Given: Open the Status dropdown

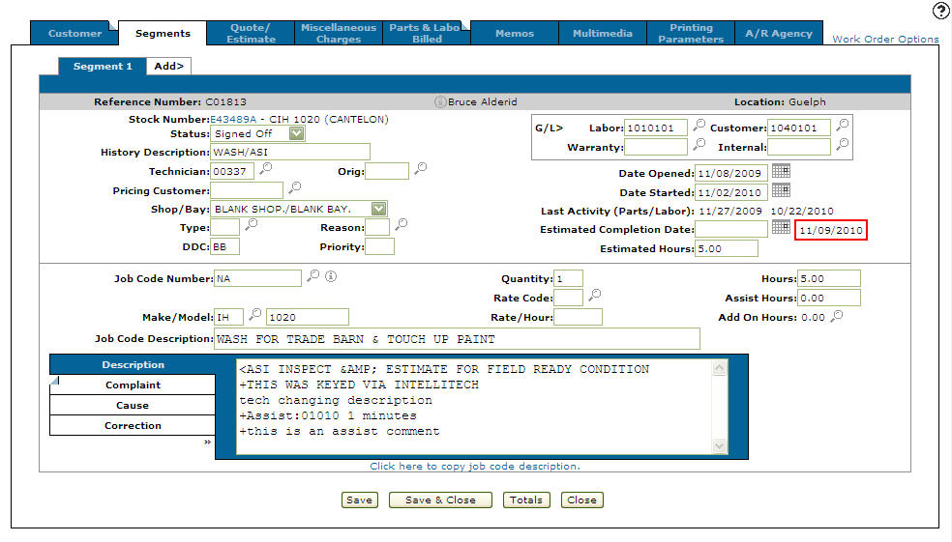Looking at the screenshot, I should pos(296,133).
